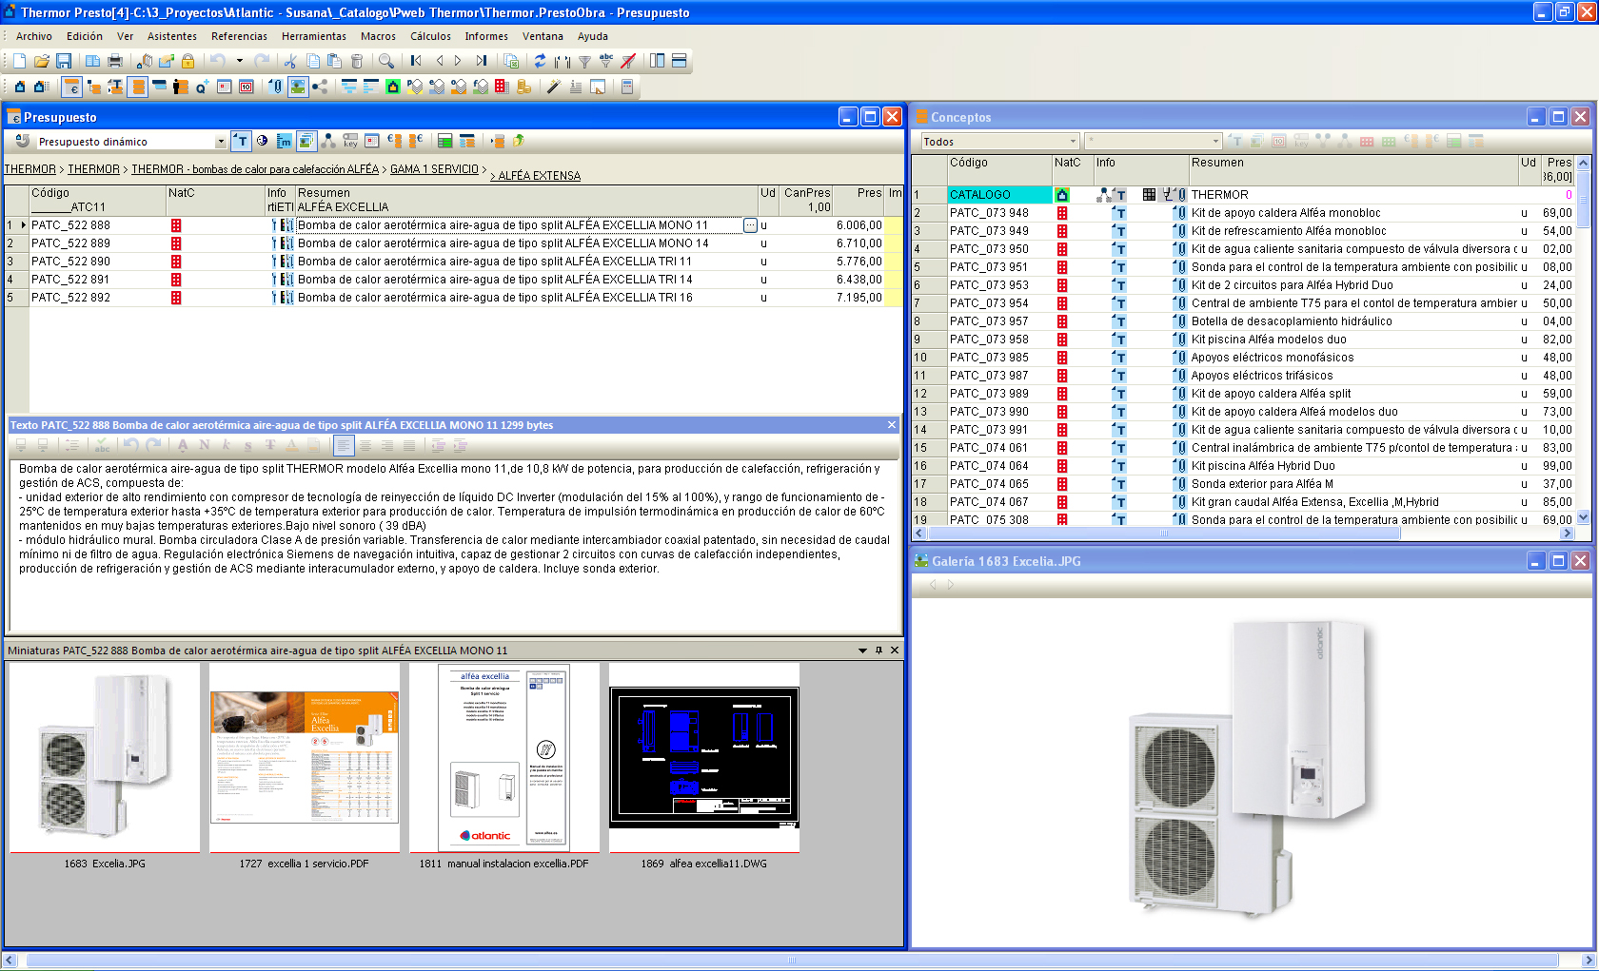
Task: Click the padlock protection icon
Action: (x=188, y=61)
